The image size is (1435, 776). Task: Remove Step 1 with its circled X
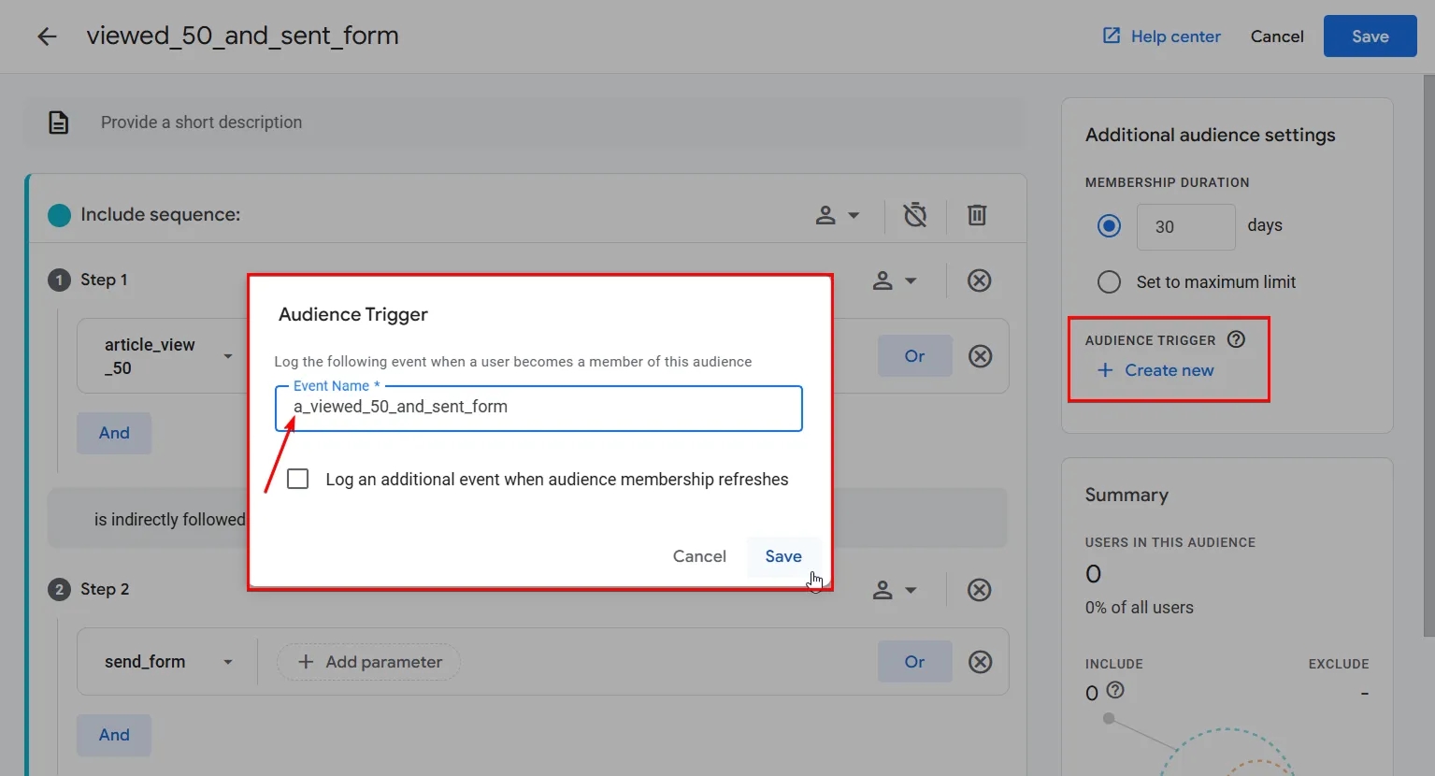click(979, 280)
